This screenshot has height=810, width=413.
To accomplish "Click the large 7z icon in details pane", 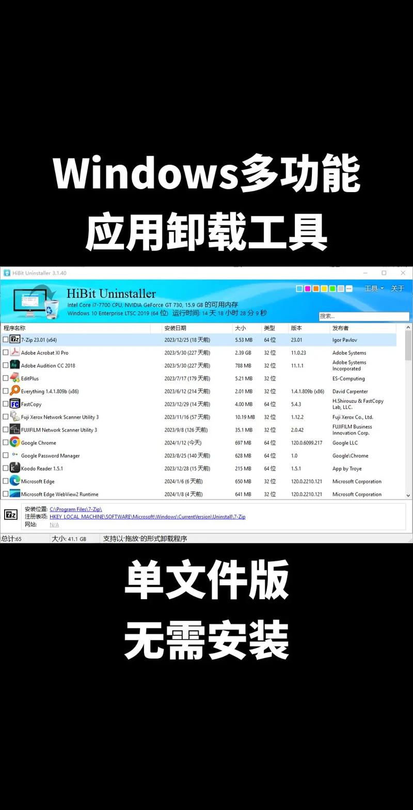I will (11, 515).
